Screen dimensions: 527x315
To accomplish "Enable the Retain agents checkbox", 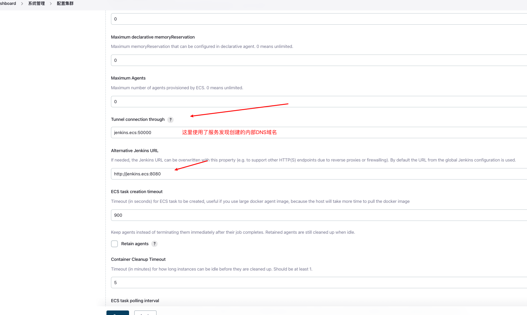I will tap(114, 244).
